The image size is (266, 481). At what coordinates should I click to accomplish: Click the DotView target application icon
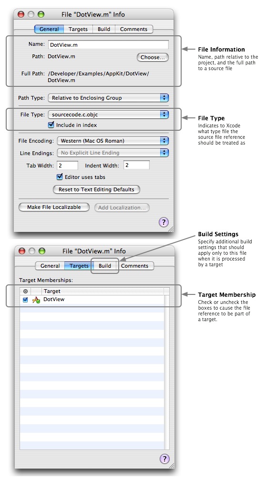(36, 300)
